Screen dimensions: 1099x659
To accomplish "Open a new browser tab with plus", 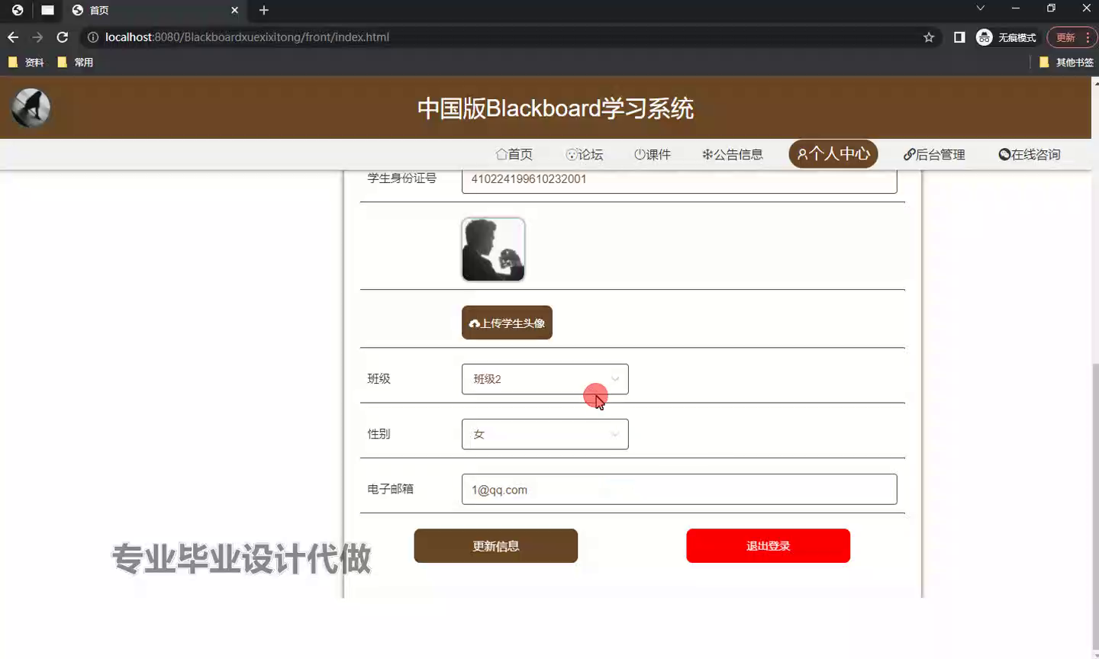I will [x=264, y=10].
